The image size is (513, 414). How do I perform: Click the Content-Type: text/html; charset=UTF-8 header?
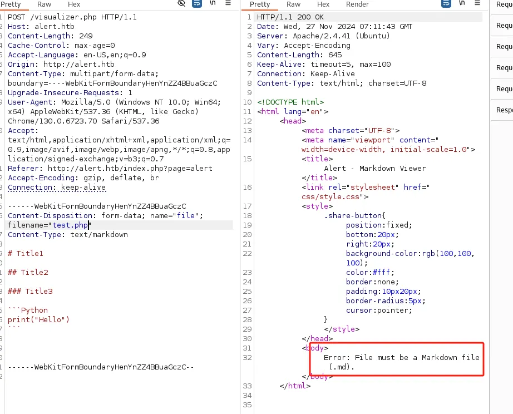342,83
